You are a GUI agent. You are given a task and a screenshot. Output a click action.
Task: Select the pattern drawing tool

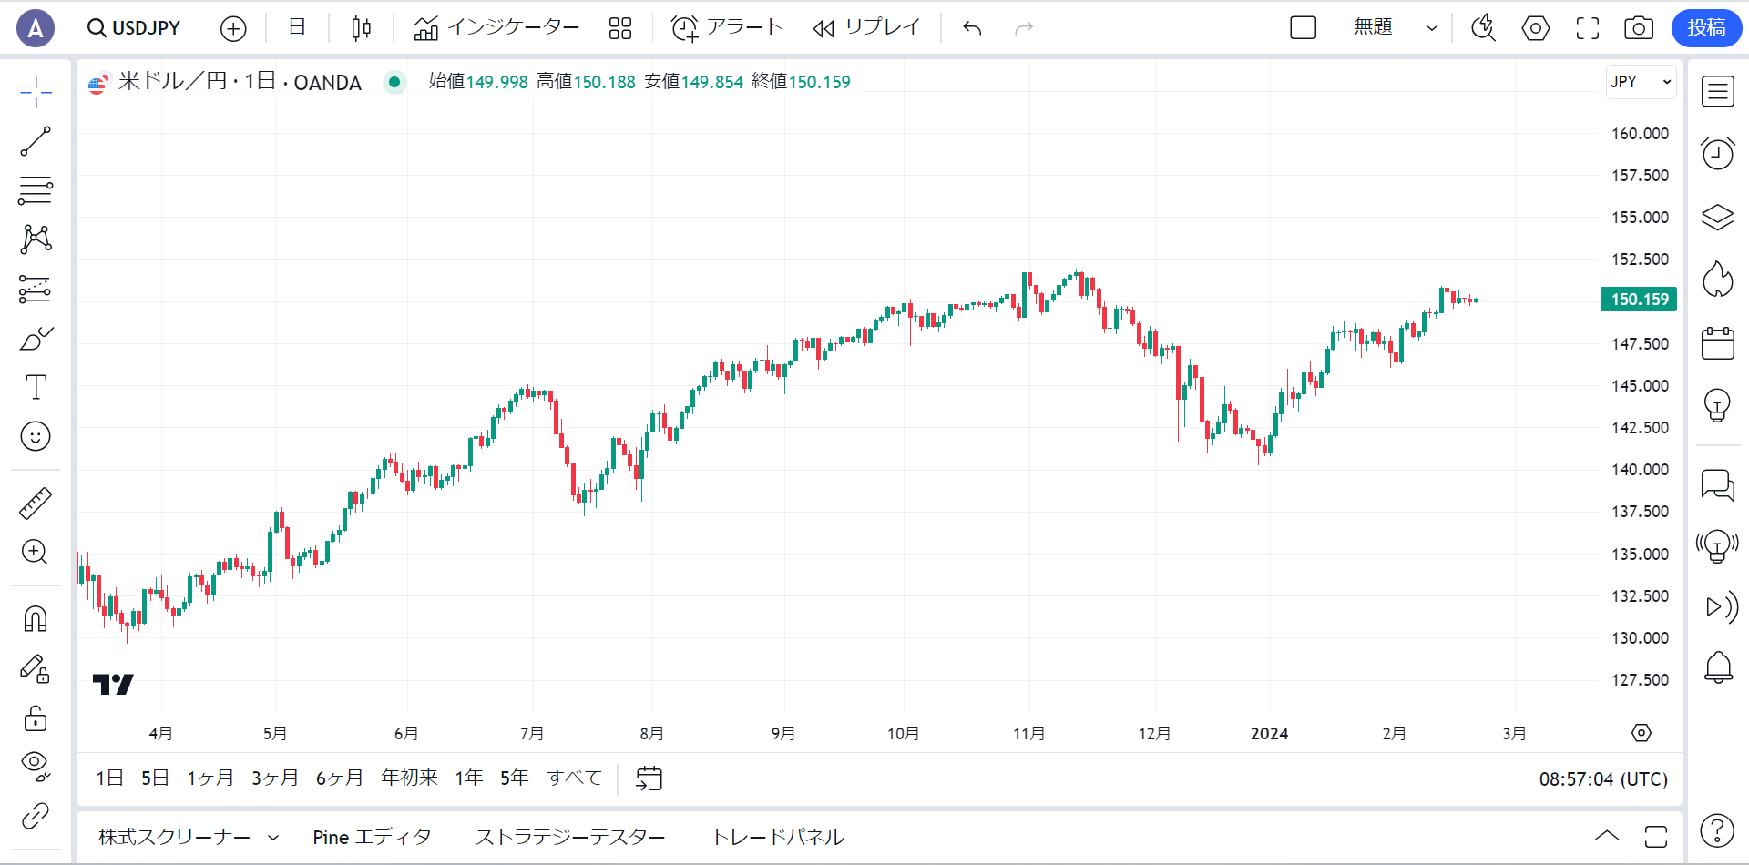[x=36, y=239]
